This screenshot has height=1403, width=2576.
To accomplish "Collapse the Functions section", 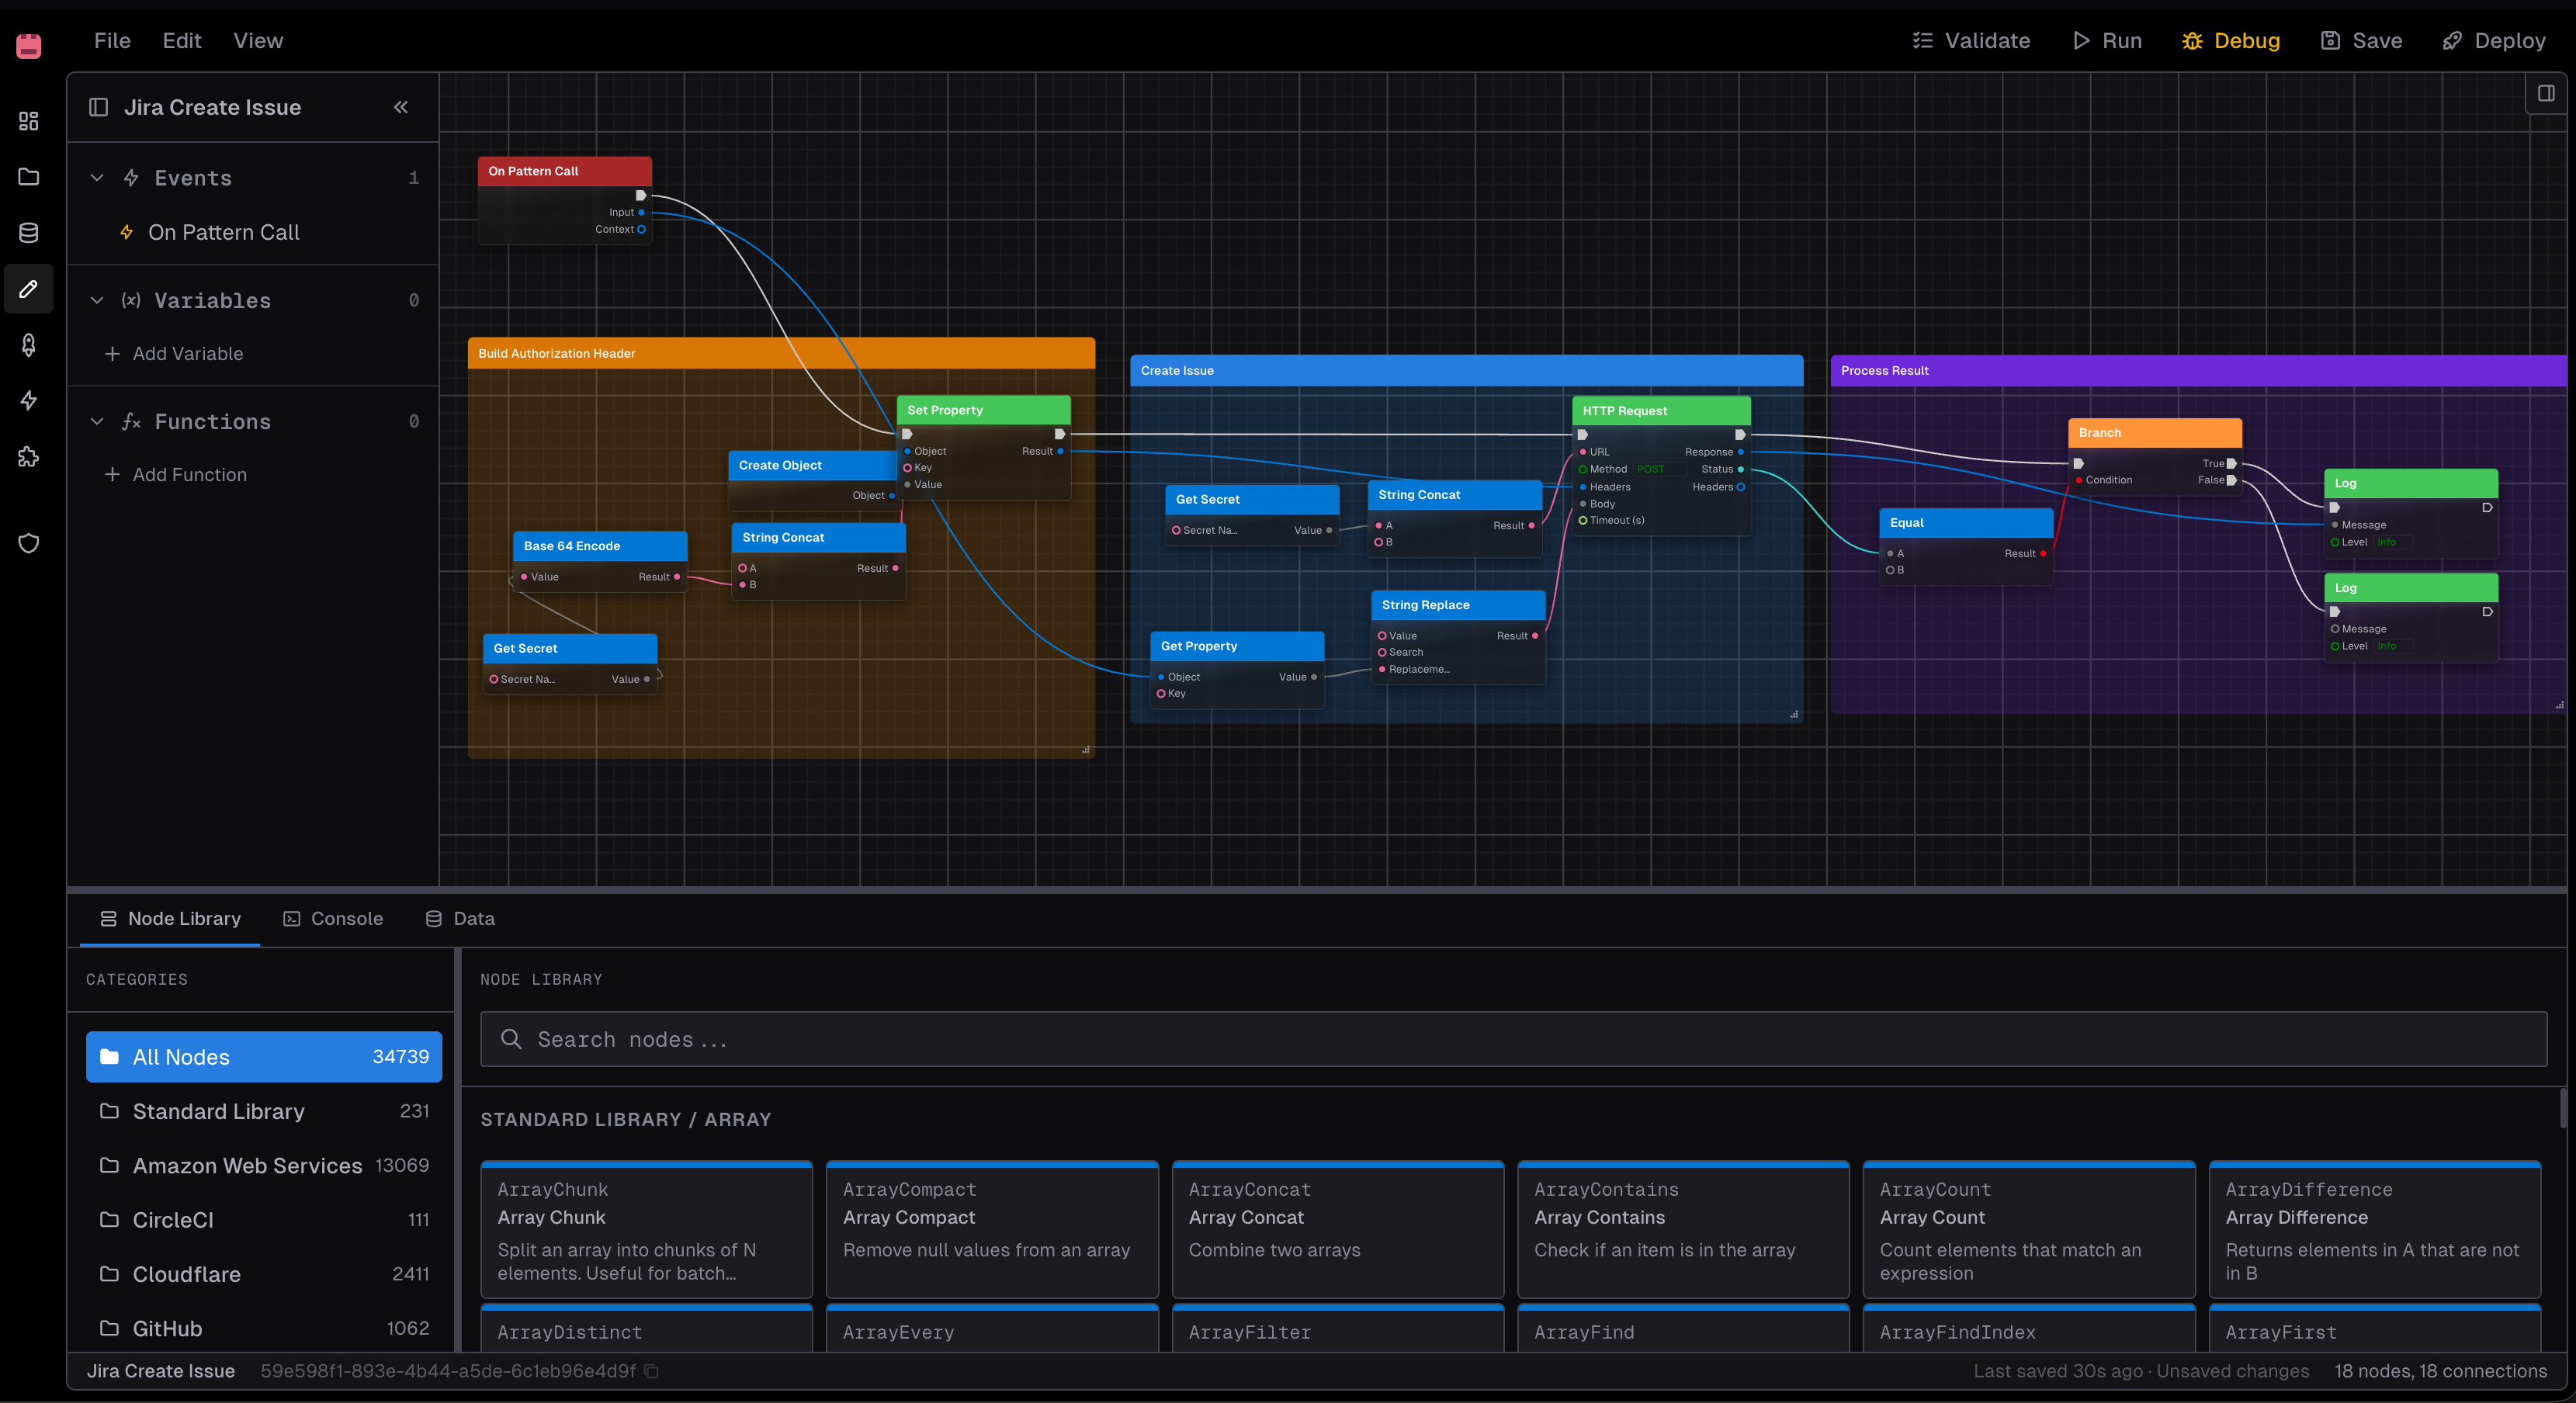I will [97, 421].
